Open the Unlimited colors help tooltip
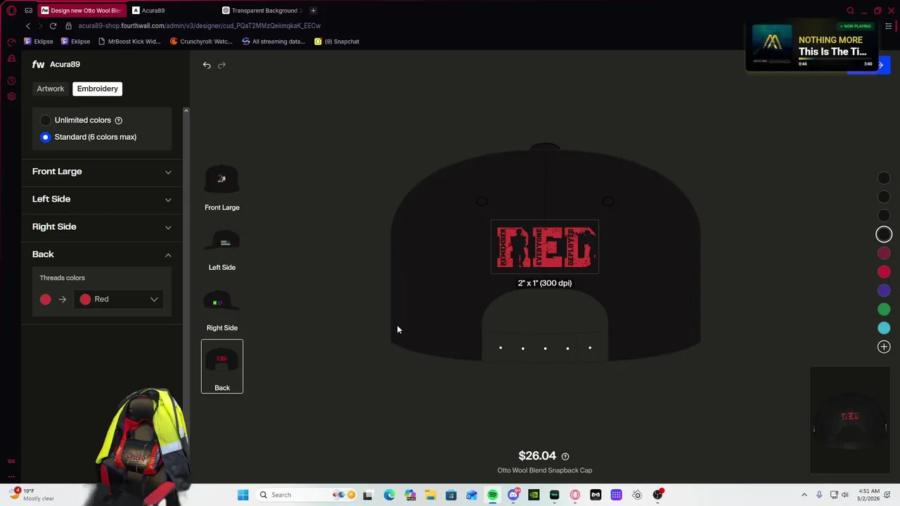This screenshot has height=506, width=900. [x=118, y=120]
